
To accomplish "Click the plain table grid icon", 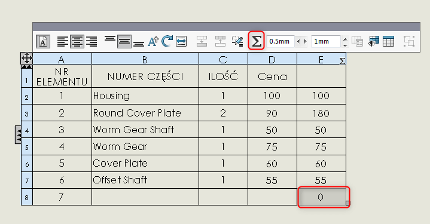I will tap(388, 41).
